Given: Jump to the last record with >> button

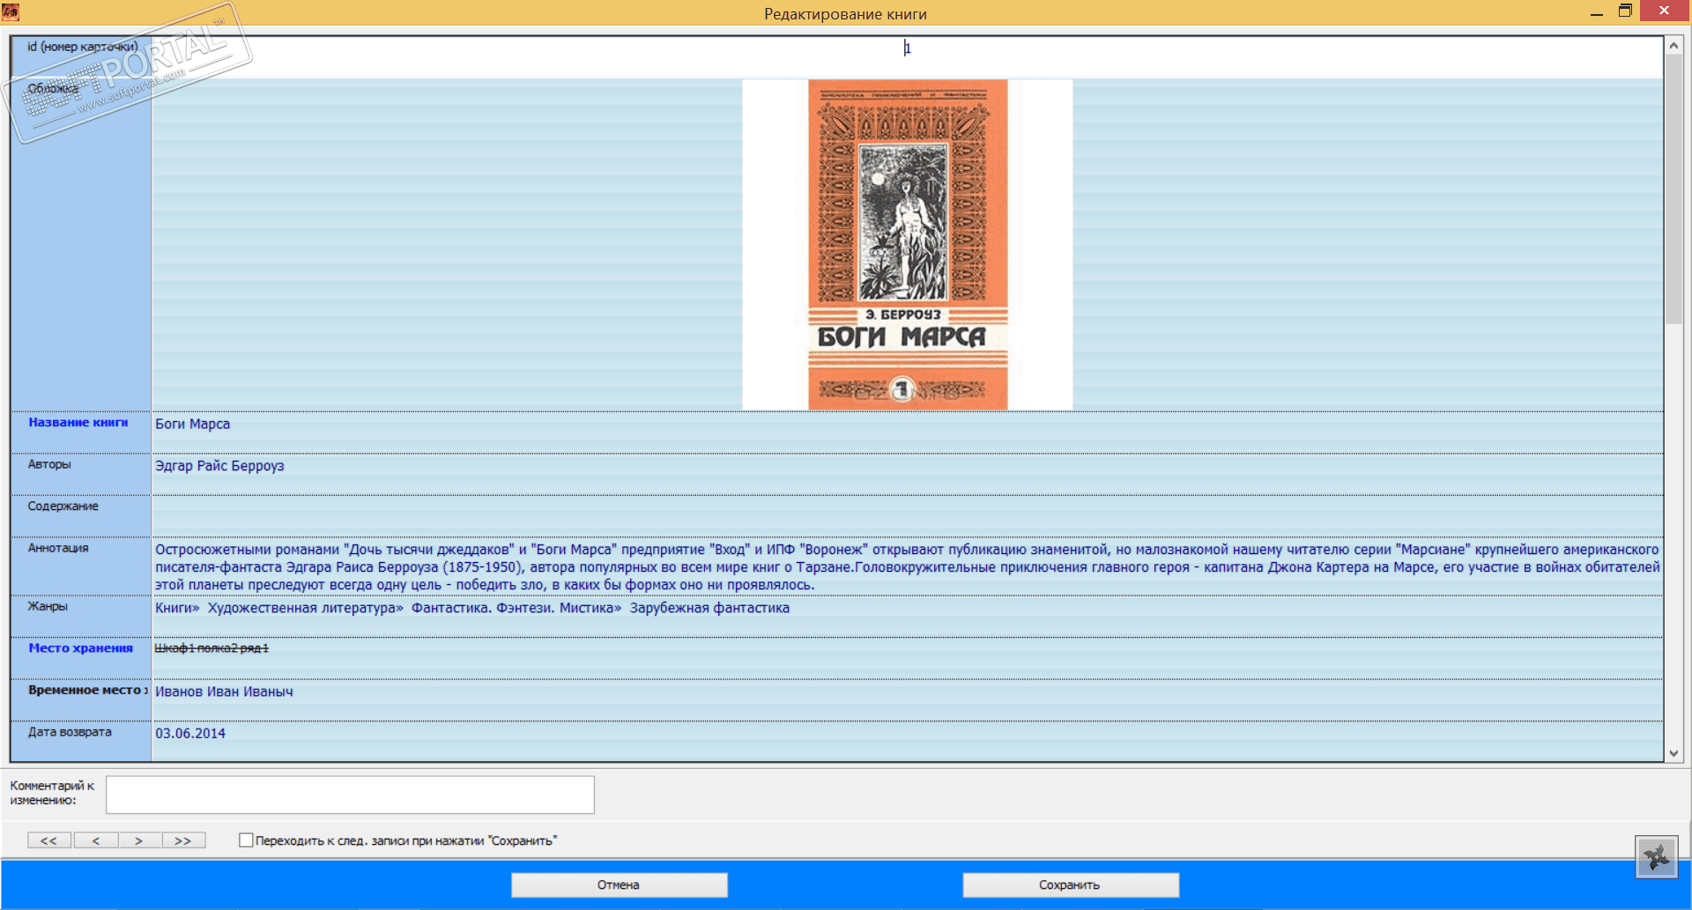Looking at the screenshot, I should pyautogui.click(x=183, y=840).
